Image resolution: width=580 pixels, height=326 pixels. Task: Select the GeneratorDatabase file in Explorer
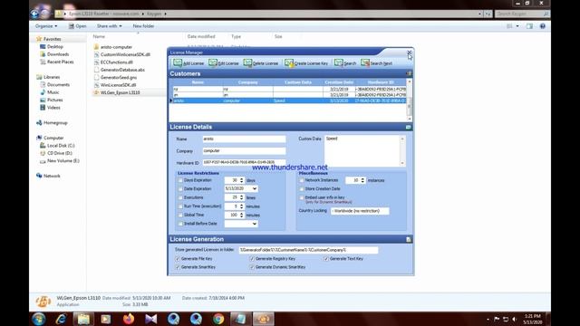click(x=119, y=70)
